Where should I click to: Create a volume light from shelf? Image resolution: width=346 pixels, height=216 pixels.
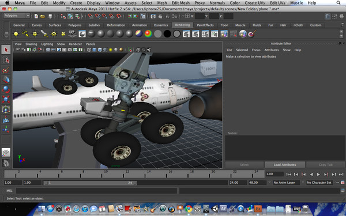(x=63, y=34)
